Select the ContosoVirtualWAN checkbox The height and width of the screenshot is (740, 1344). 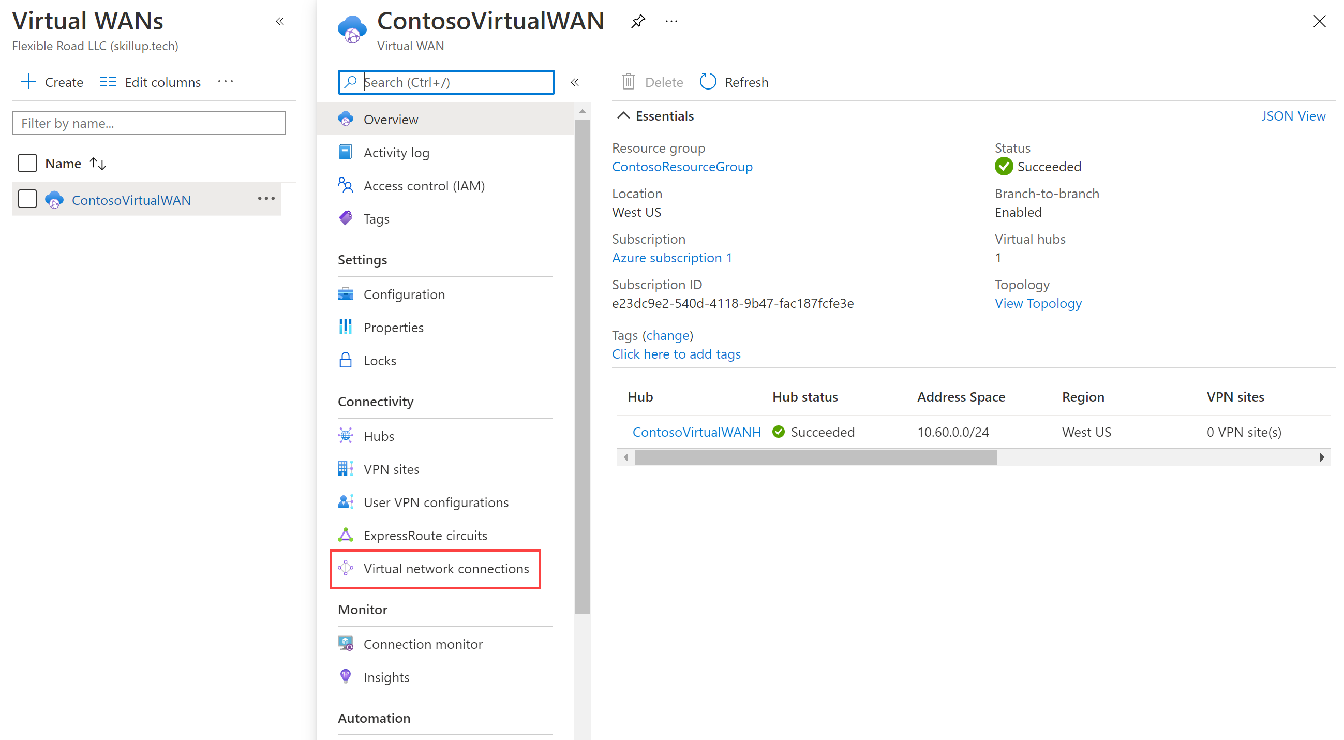(x=27, y=200)
